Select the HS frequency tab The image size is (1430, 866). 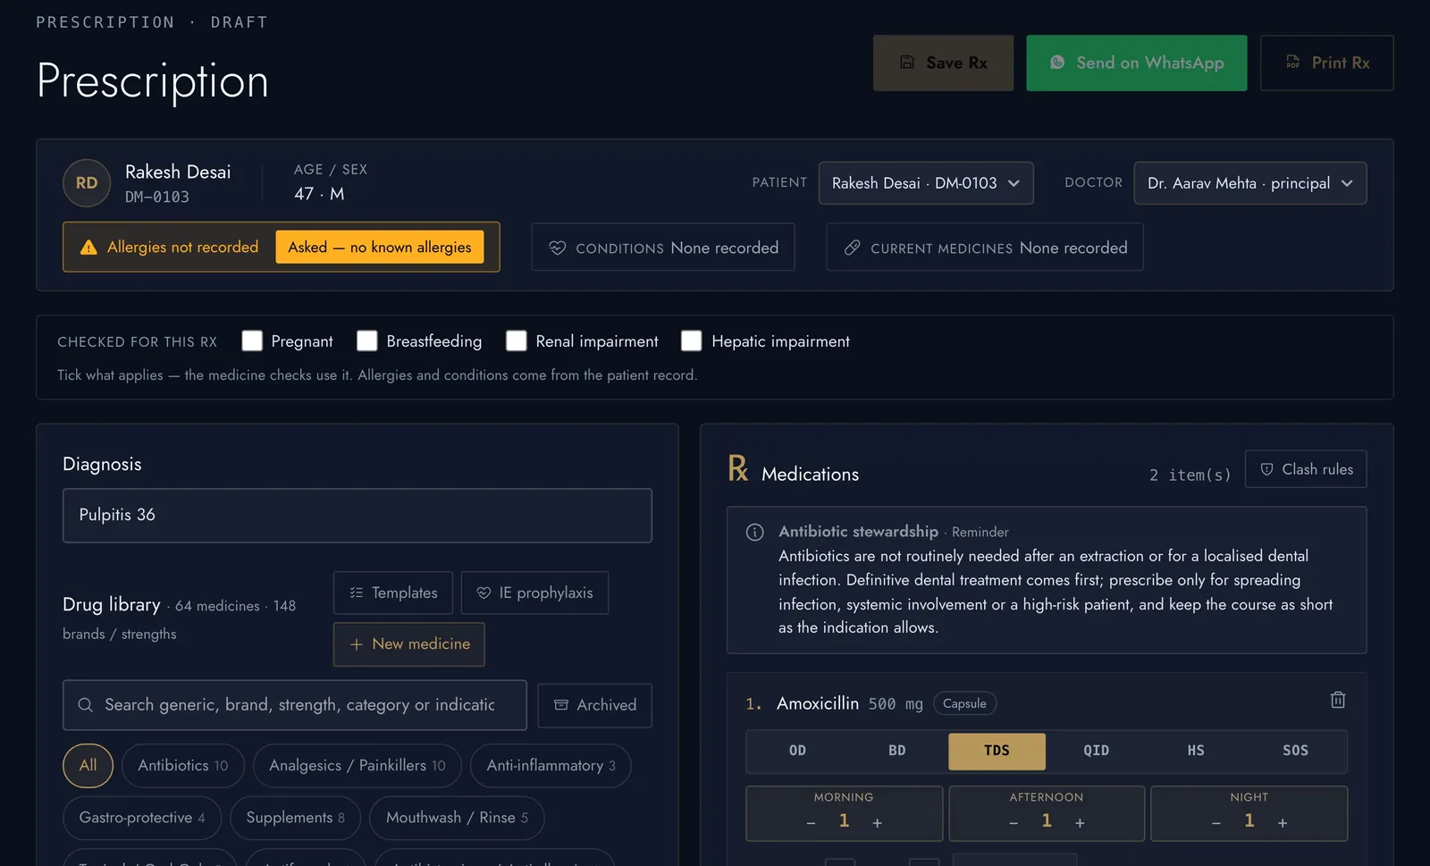[x=1196, y=751]
